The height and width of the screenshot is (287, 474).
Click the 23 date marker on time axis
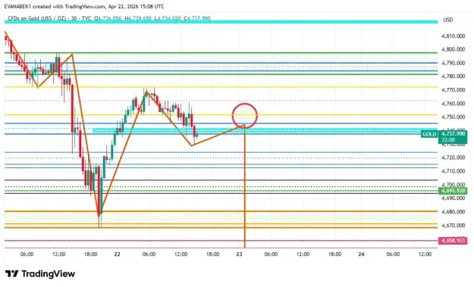[x=239, y=254]
